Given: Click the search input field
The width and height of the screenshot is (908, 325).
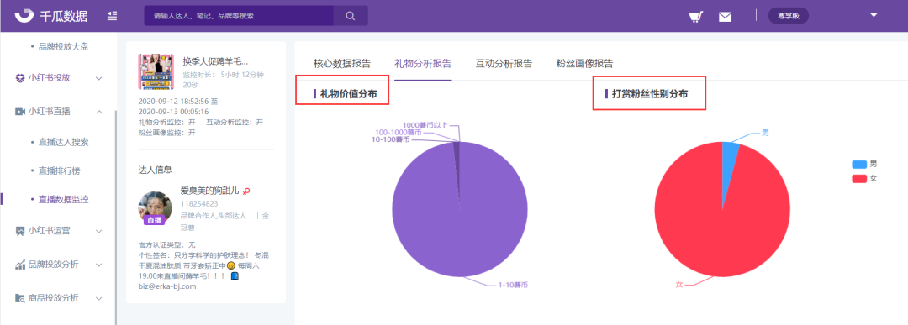Looking at the screenshot, I should 239,16.
